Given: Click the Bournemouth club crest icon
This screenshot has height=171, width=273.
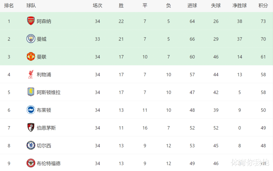Looking at the screenshot, I should (x=31, y=128).
